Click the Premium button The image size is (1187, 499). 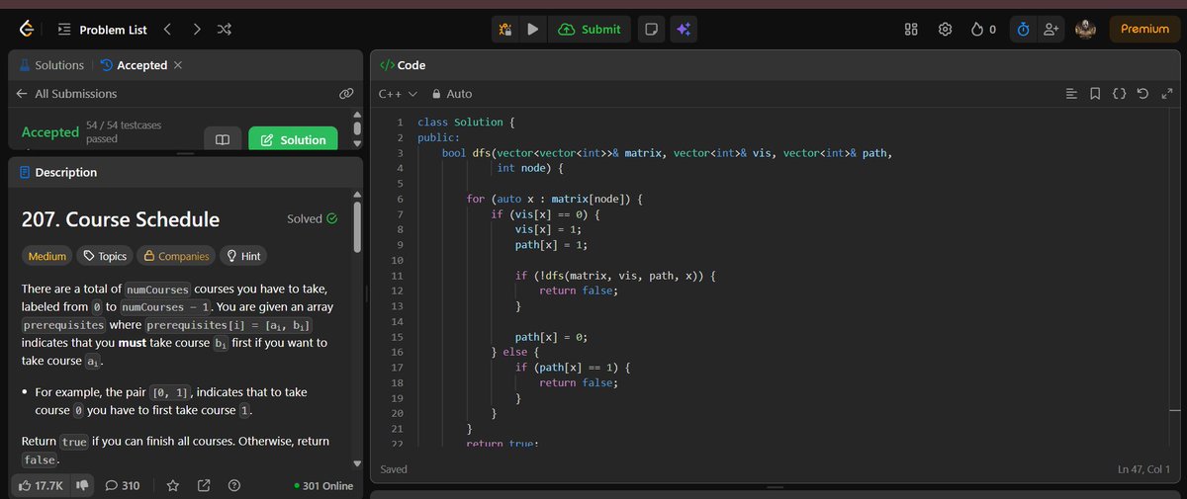pyautogui.click(x=1144, y=30)
